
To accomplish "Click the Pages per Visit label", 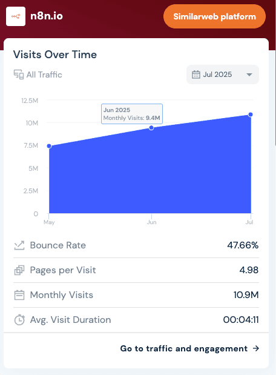I will (63, 270).
